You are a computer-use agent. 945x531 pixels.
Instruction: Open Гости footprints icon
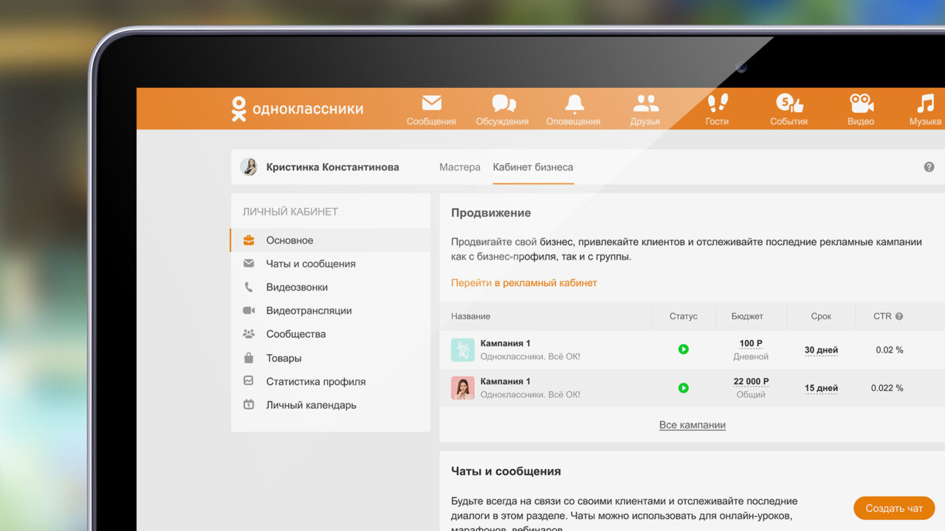(x=717, y=103)
